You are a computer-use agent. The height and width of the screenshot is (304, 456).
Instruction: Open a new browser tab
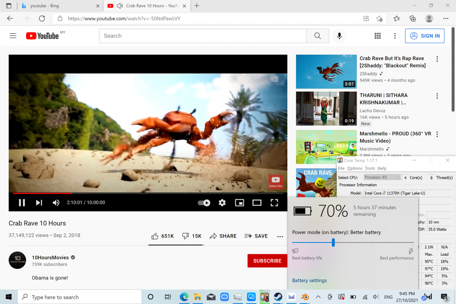(197, 6)
